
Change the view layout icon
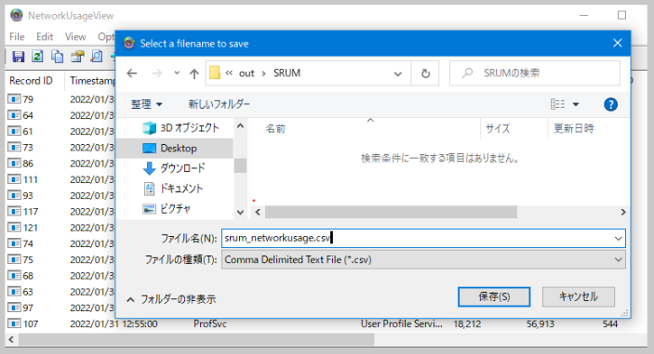coord(557,104)
